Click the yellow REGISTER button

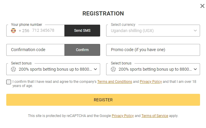103,100
